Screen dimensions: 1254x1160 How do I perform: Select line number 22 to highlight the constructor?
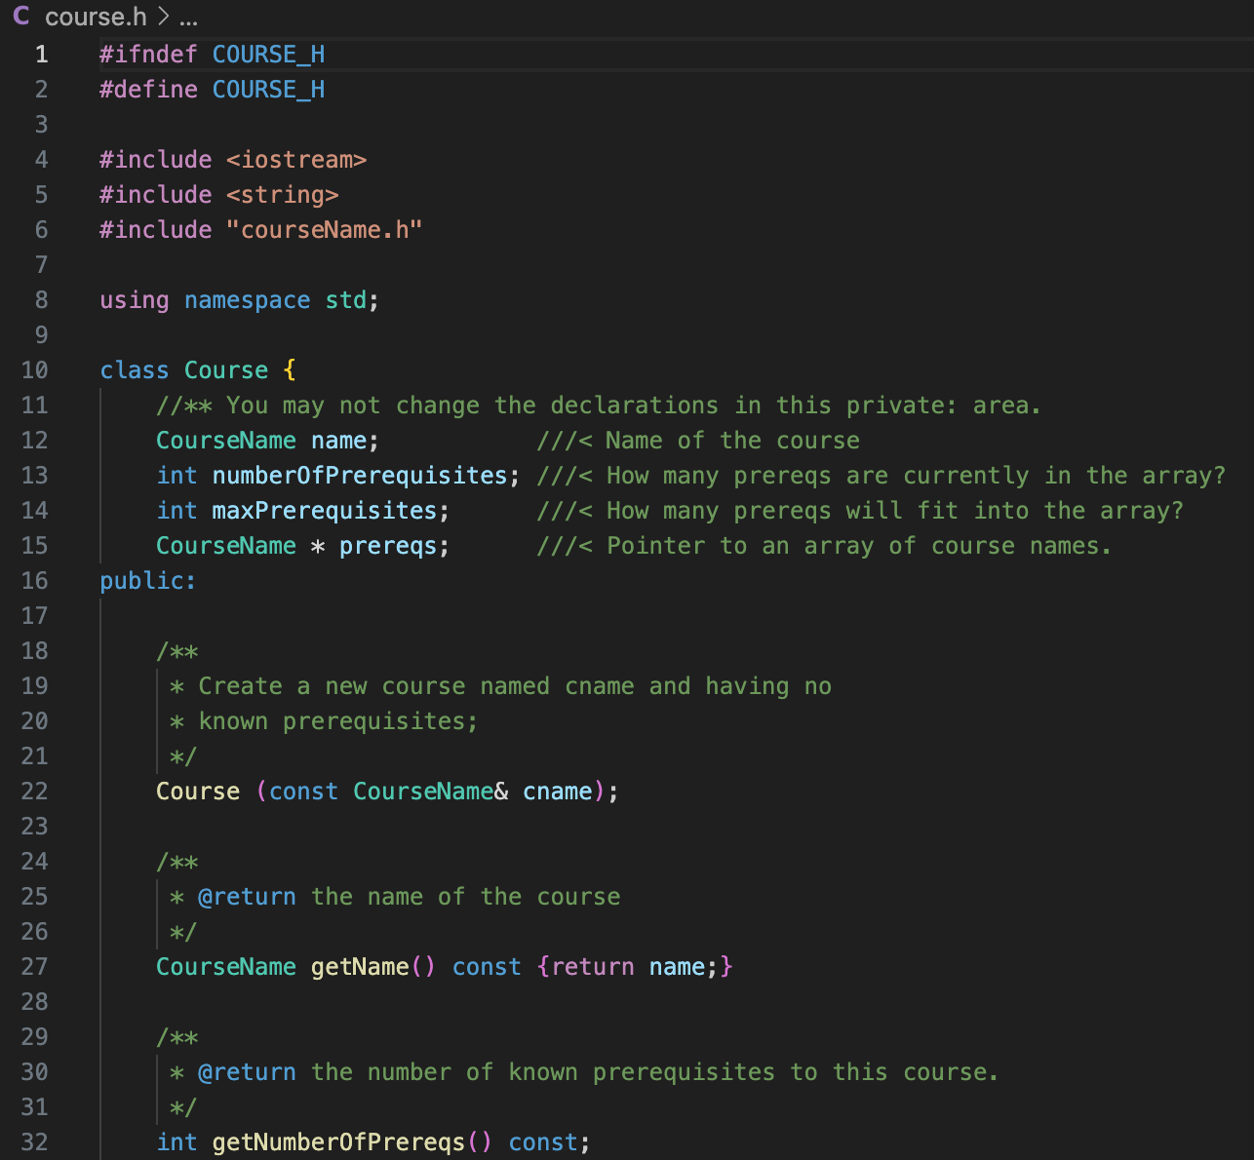(x=34, y=791)
